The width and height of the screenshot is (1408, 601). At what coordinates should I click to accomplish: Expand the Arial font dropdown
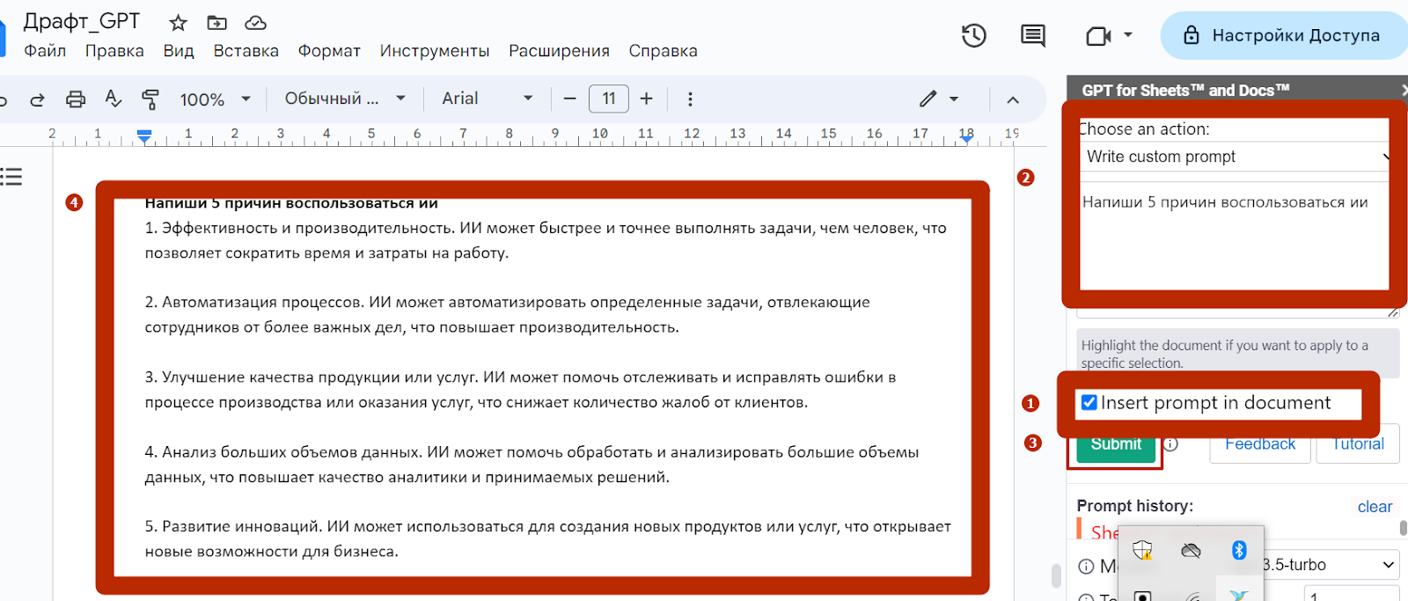(x=488, y=99)
